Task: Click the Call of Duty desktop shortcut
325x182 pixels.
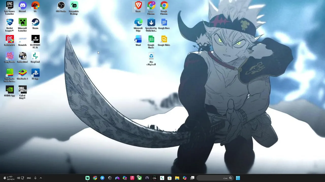Action: click(x=22, y=92)
